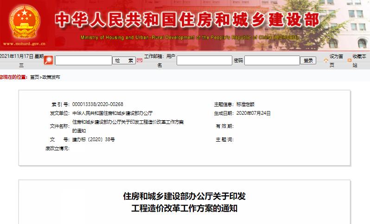
Task: Click the index number 000013338/2020-00268
Action: click(x=98, y=104)
